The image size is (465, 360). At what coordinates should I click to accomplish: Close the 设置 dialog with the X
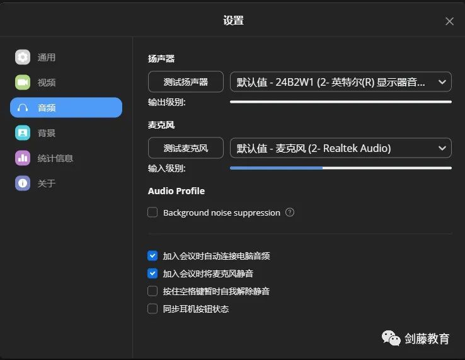(x=450, y=21)
